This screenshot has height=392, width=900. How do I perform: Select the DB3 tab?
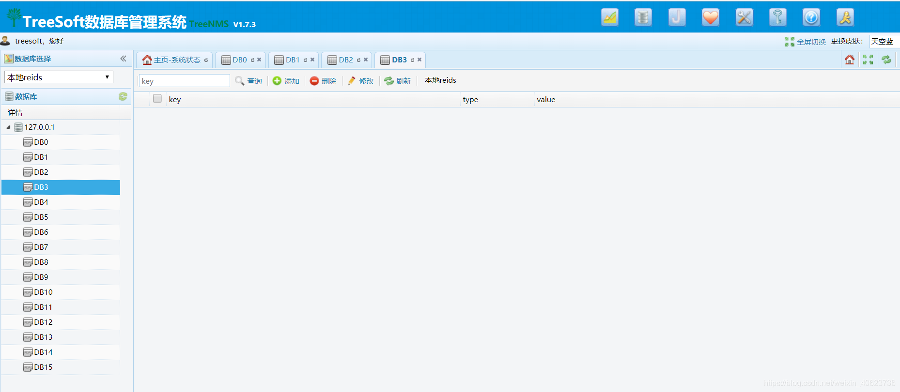coord(399,60)
